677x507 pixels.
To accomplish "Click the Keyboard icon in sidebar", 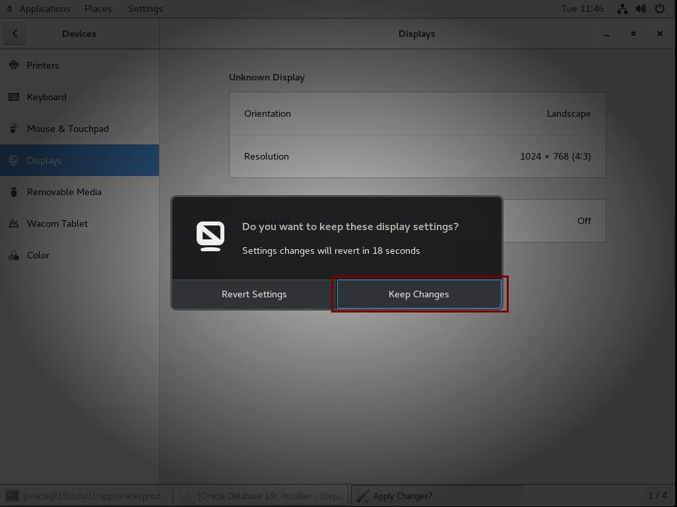I will [14, 97].
